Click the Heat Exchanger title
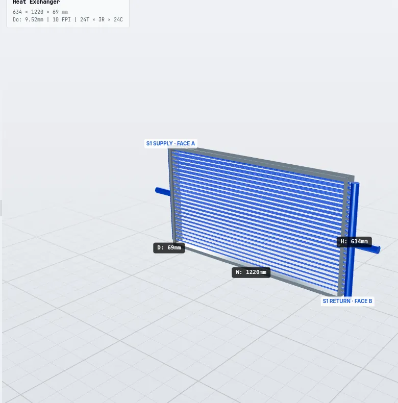This screenshot has height=403, width=398. point(36,3)
